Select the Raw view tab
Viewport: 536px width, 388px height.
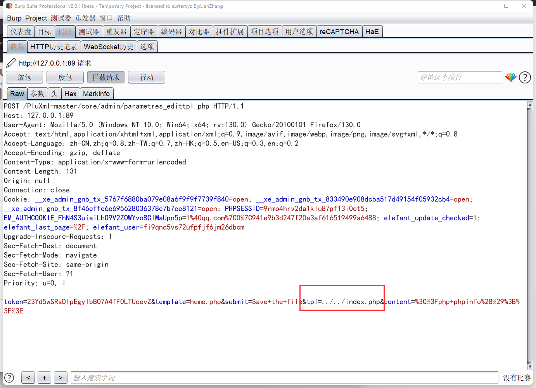17,94
